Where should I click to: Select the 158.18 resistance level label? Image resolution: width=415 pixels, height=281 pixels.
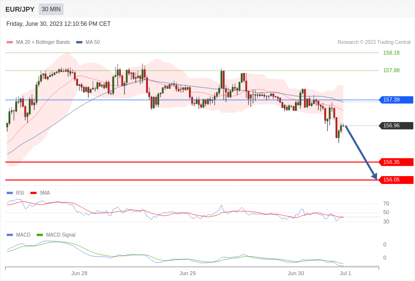coord(392,53)
